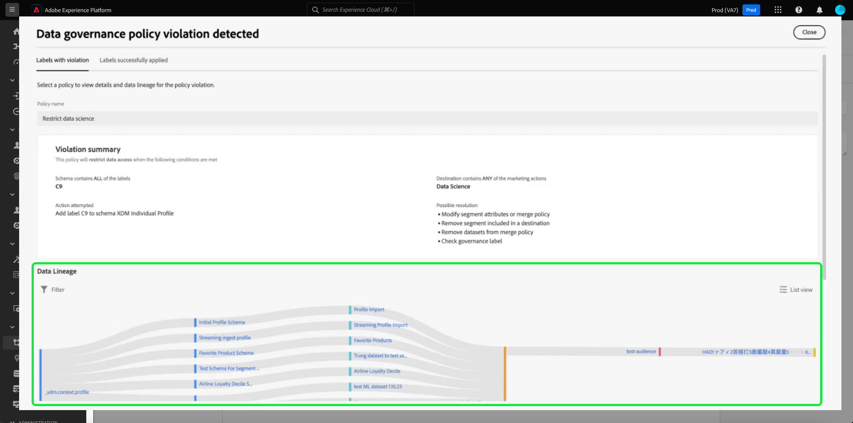The image size is (853, 423).
Task: Open the help menu icon
Action: (x=799, y=10)
